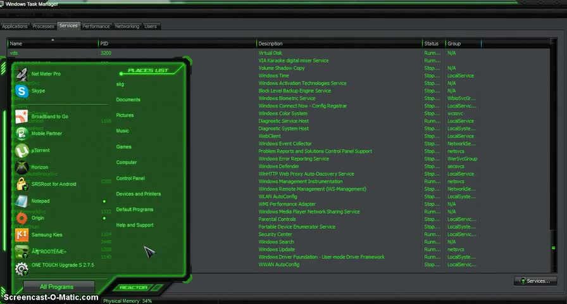567x304 pixels.
Task: Launch Samsung Kies icon
Action: click(22, 235)
